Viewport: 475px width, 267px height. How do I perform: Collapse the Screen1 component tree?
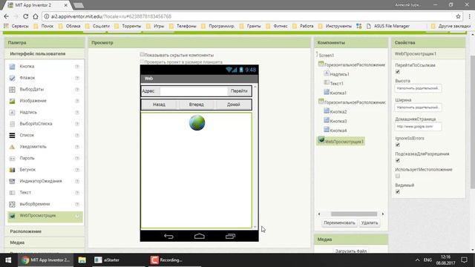tap(317, 54)
